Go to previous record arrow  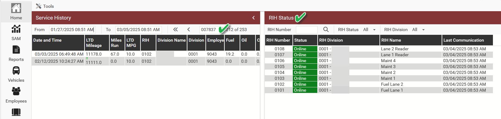[189, 30]
